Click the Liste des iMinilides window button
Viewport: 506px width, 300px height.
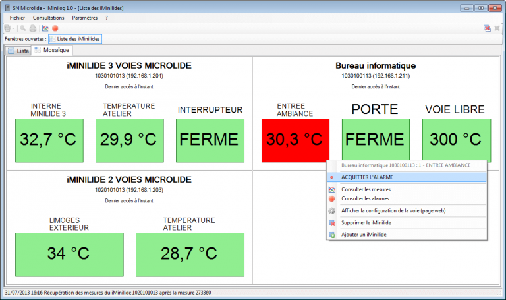[x=74, y=40]
